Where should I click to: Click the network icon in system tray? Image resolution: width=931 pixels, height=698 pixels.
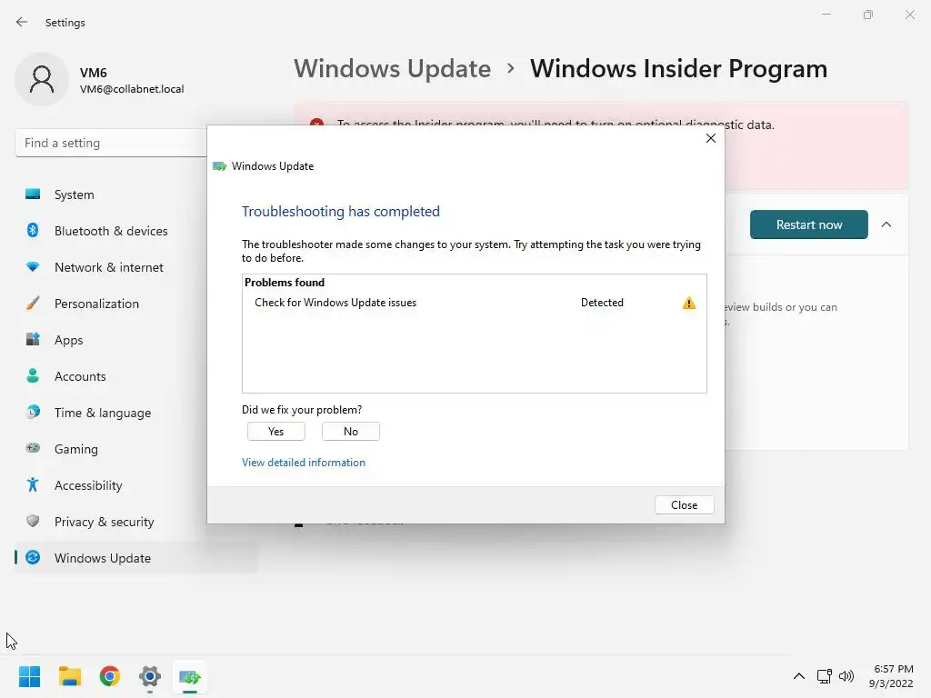pos(824,676)
